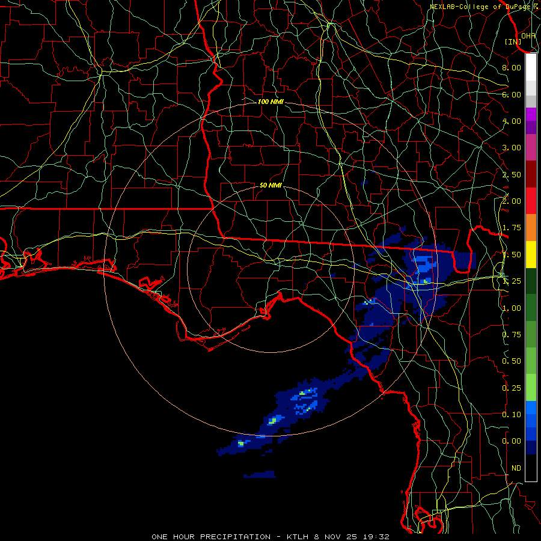Click the 0.25 legend value

(512, 388)
